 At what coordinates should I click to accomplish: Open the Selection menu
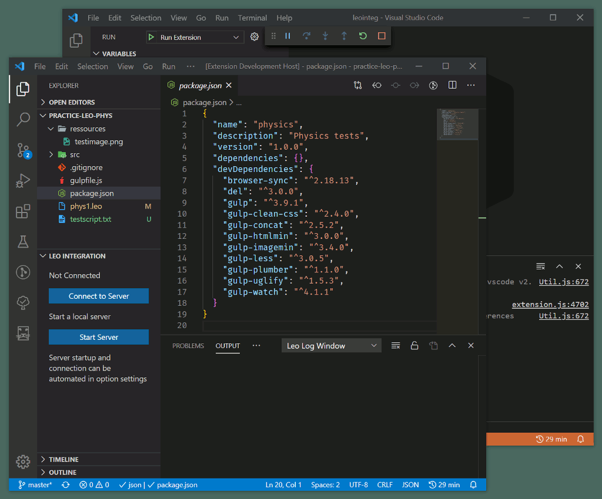tap(92, 66)
